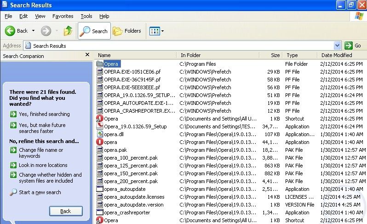The height and width of the screenshot is (224, 367).
Task: Select OPERA_19.0.1326.59_SETUP prefetch file icon
Action: click(x=100, y=95)
